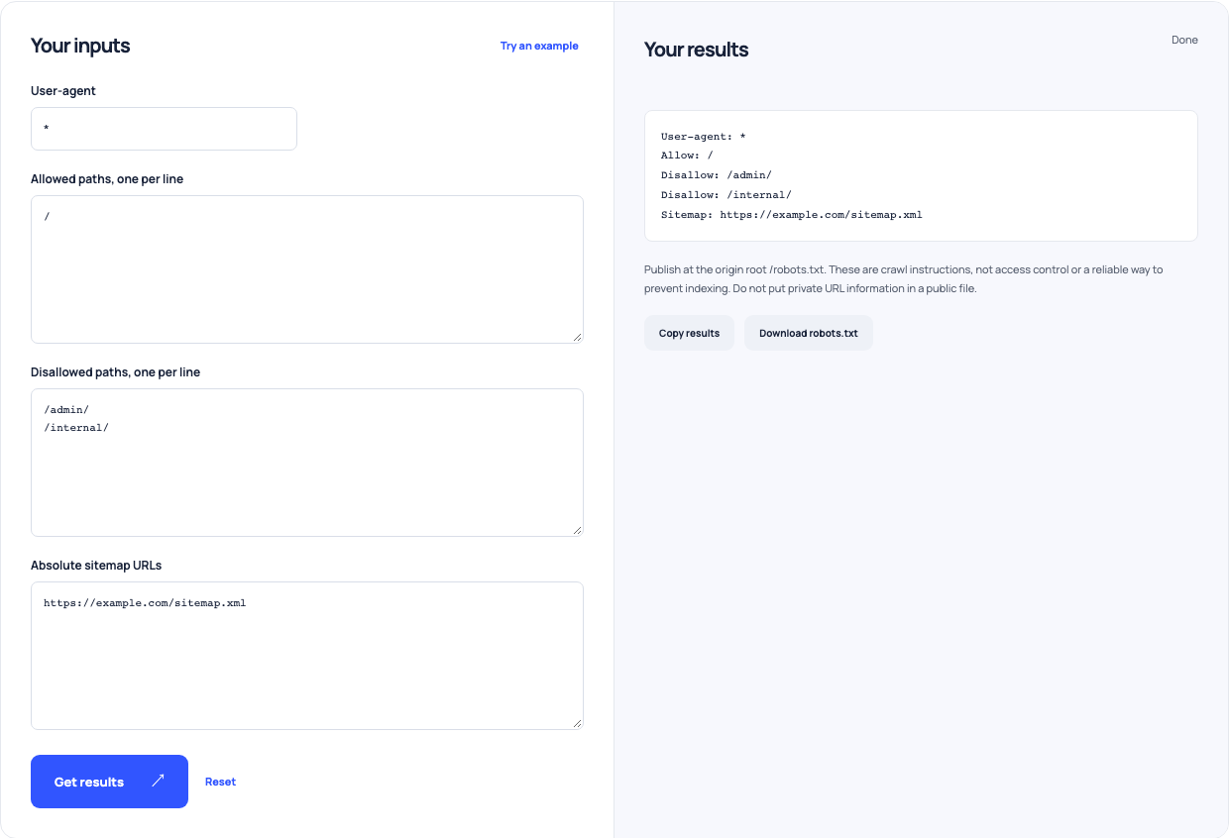Click resize handle of Disallowed paths textarea
This screenshot has width=1229, height=839.
(577, 530)
